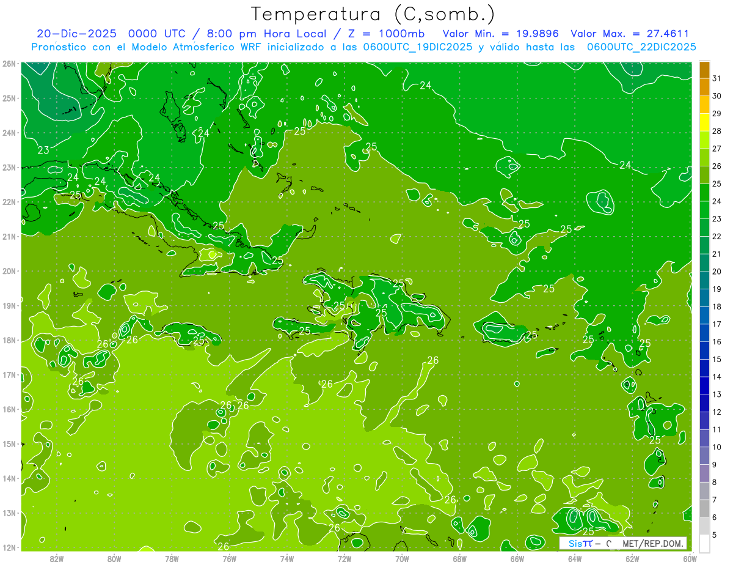Click the '17' label on the color legend
733x567 pixels.
coord(717,324)
